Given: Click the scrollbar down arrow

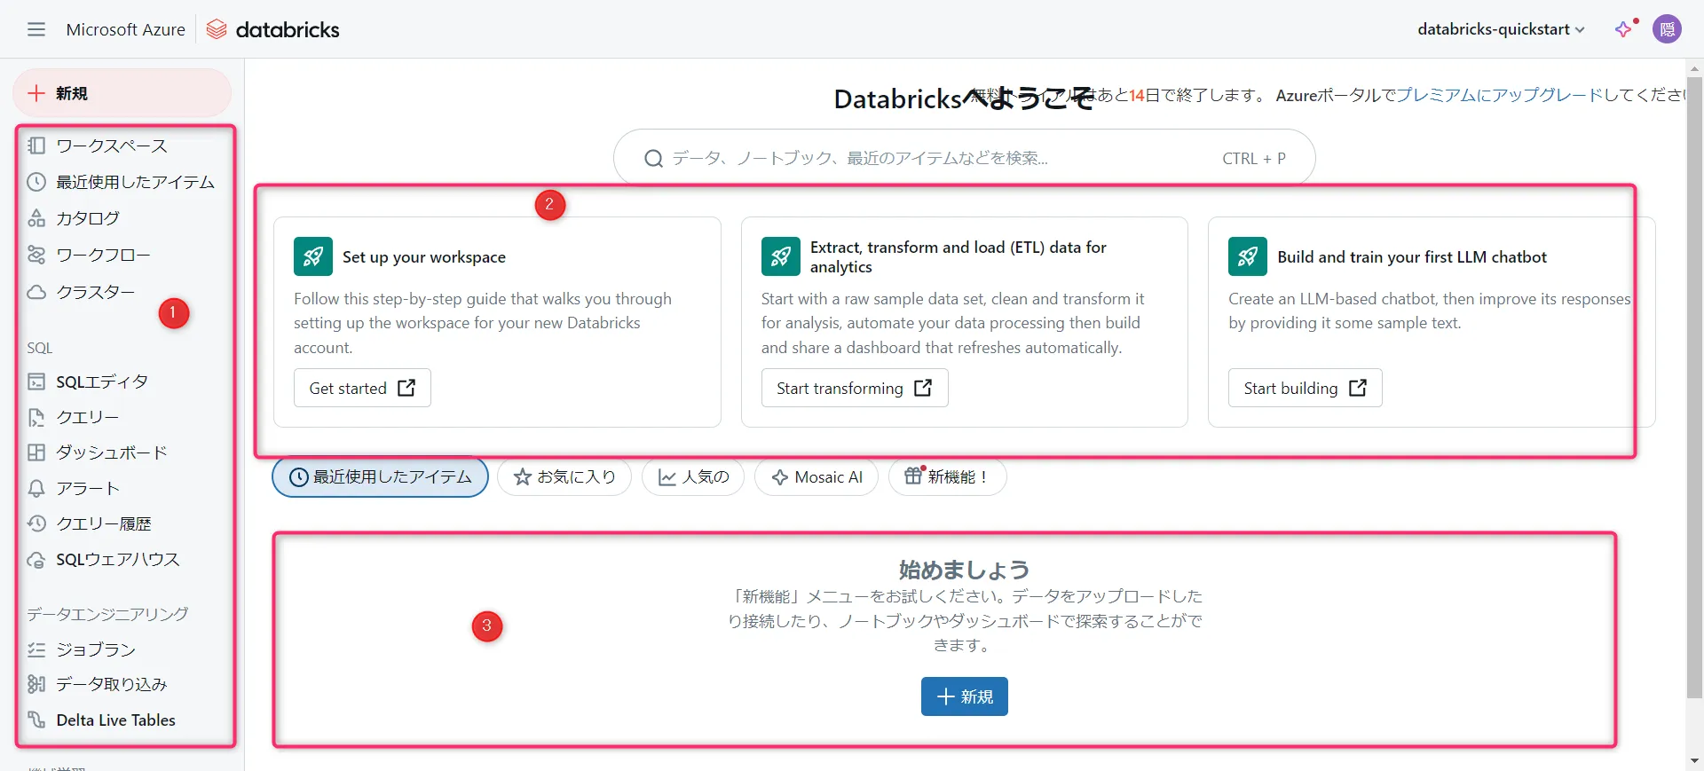Looking at the screenshot, I should point(1694,761).
